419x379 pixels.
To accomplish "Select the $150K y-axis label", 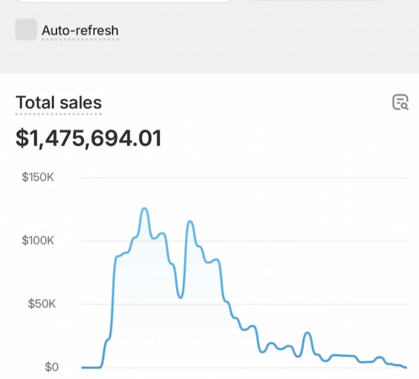I will (x=38, y=177).
